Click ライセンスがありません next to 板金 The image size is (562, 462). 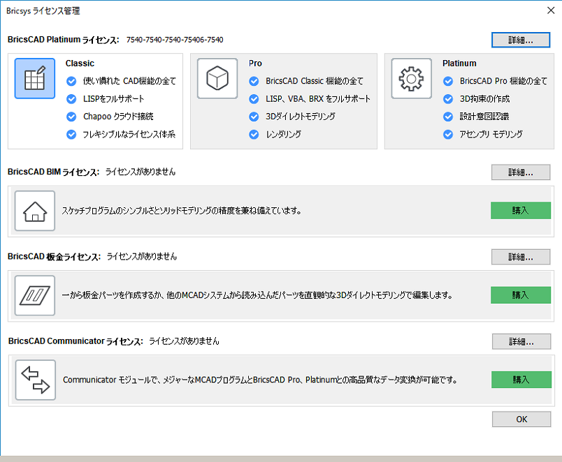(142, 256)
